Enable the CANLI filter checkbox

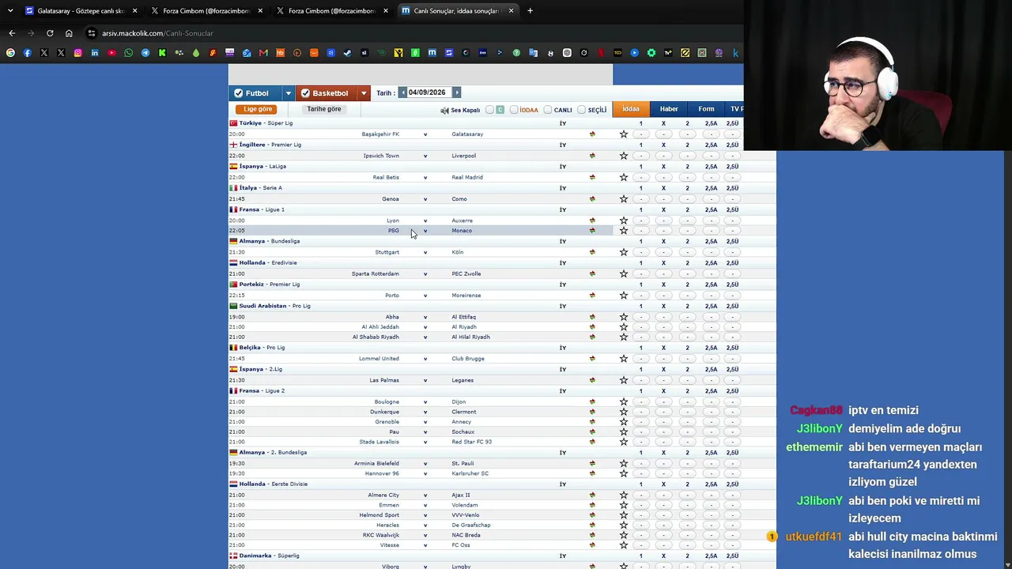click(x=547, y=110)
